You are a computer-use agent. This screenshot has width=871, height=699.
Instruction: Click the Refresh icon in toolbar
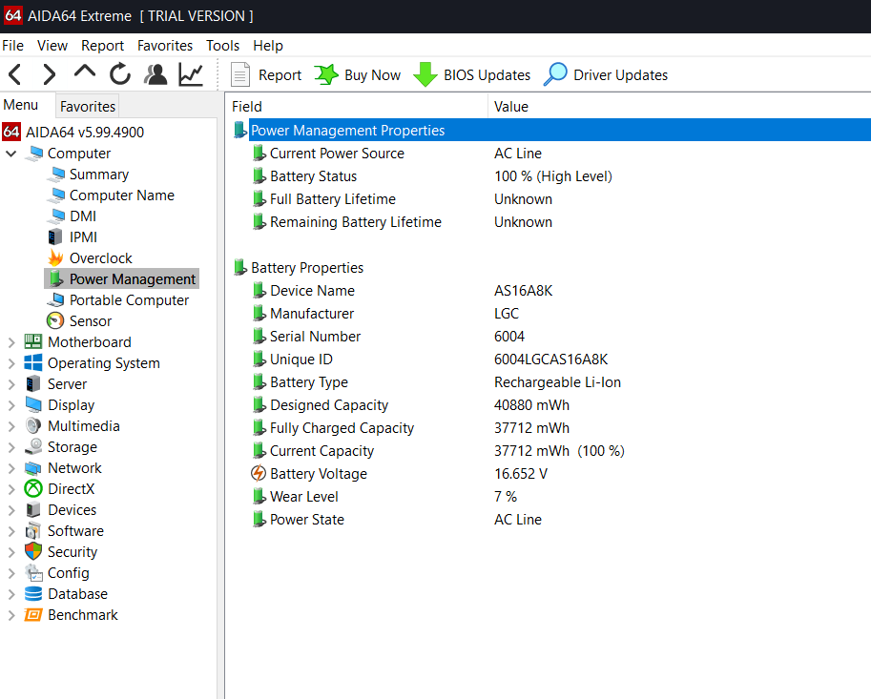(x=120, y=74)
